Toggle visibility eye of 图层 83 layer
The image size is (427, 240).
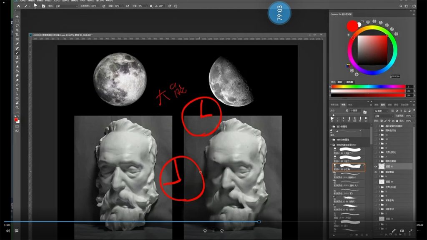pos(376,166)
